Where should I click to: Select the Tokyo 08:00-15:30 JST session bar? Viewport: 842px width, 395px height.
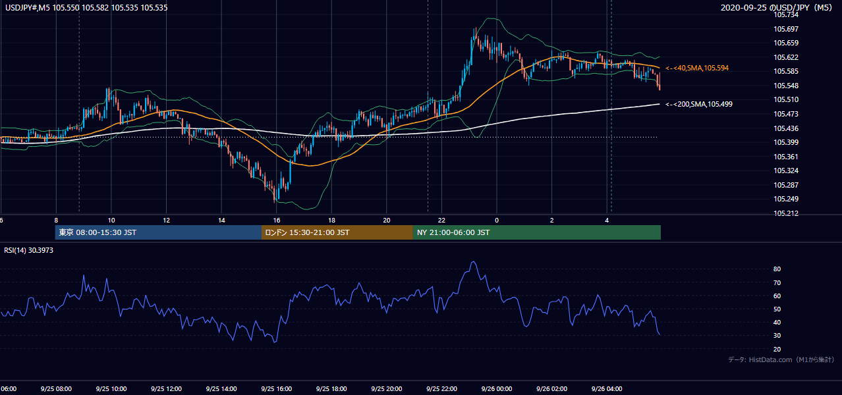158,232
